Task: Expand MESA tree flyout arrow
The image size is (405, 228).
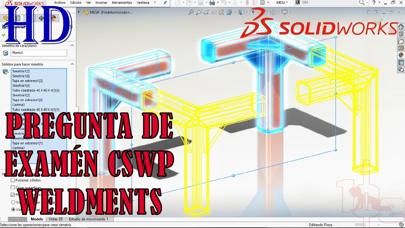Action: [79, 12]
